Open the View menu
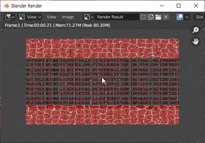Viewport: 205px width, 143px height. (x=51, y=17)
